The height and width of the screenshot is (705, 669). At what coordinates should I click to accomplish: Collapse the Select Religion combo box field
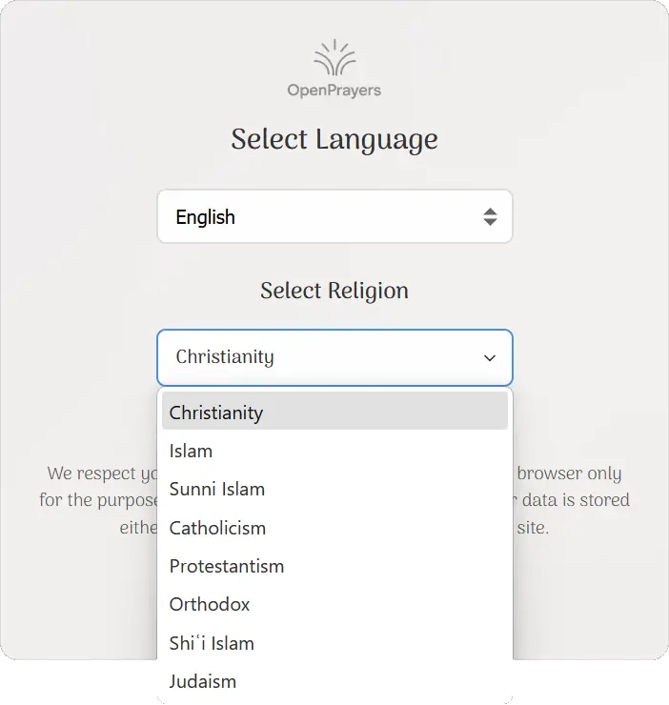(x=324, y=358)
